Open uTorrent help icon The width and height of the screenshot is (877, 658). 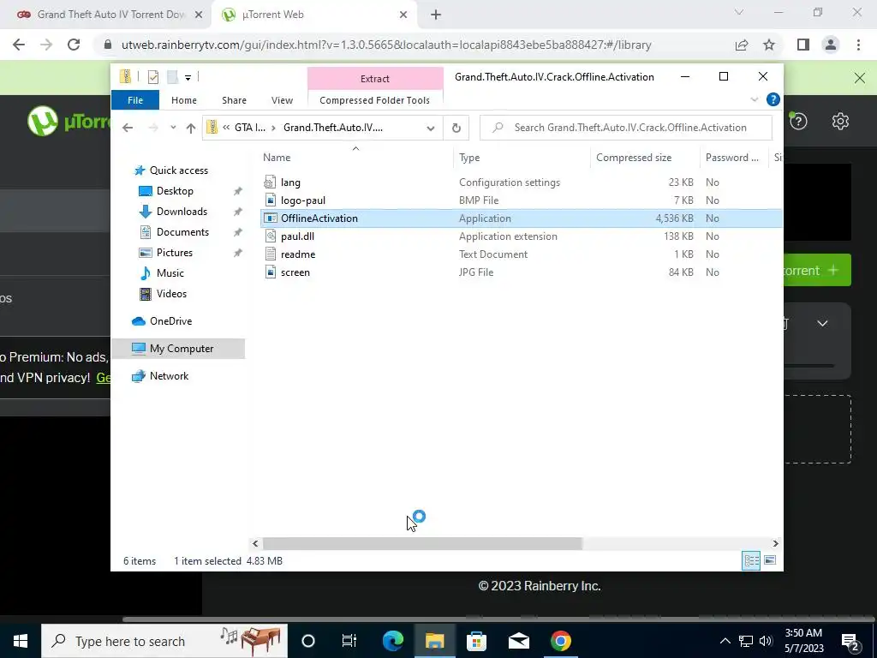pos(798,121)
